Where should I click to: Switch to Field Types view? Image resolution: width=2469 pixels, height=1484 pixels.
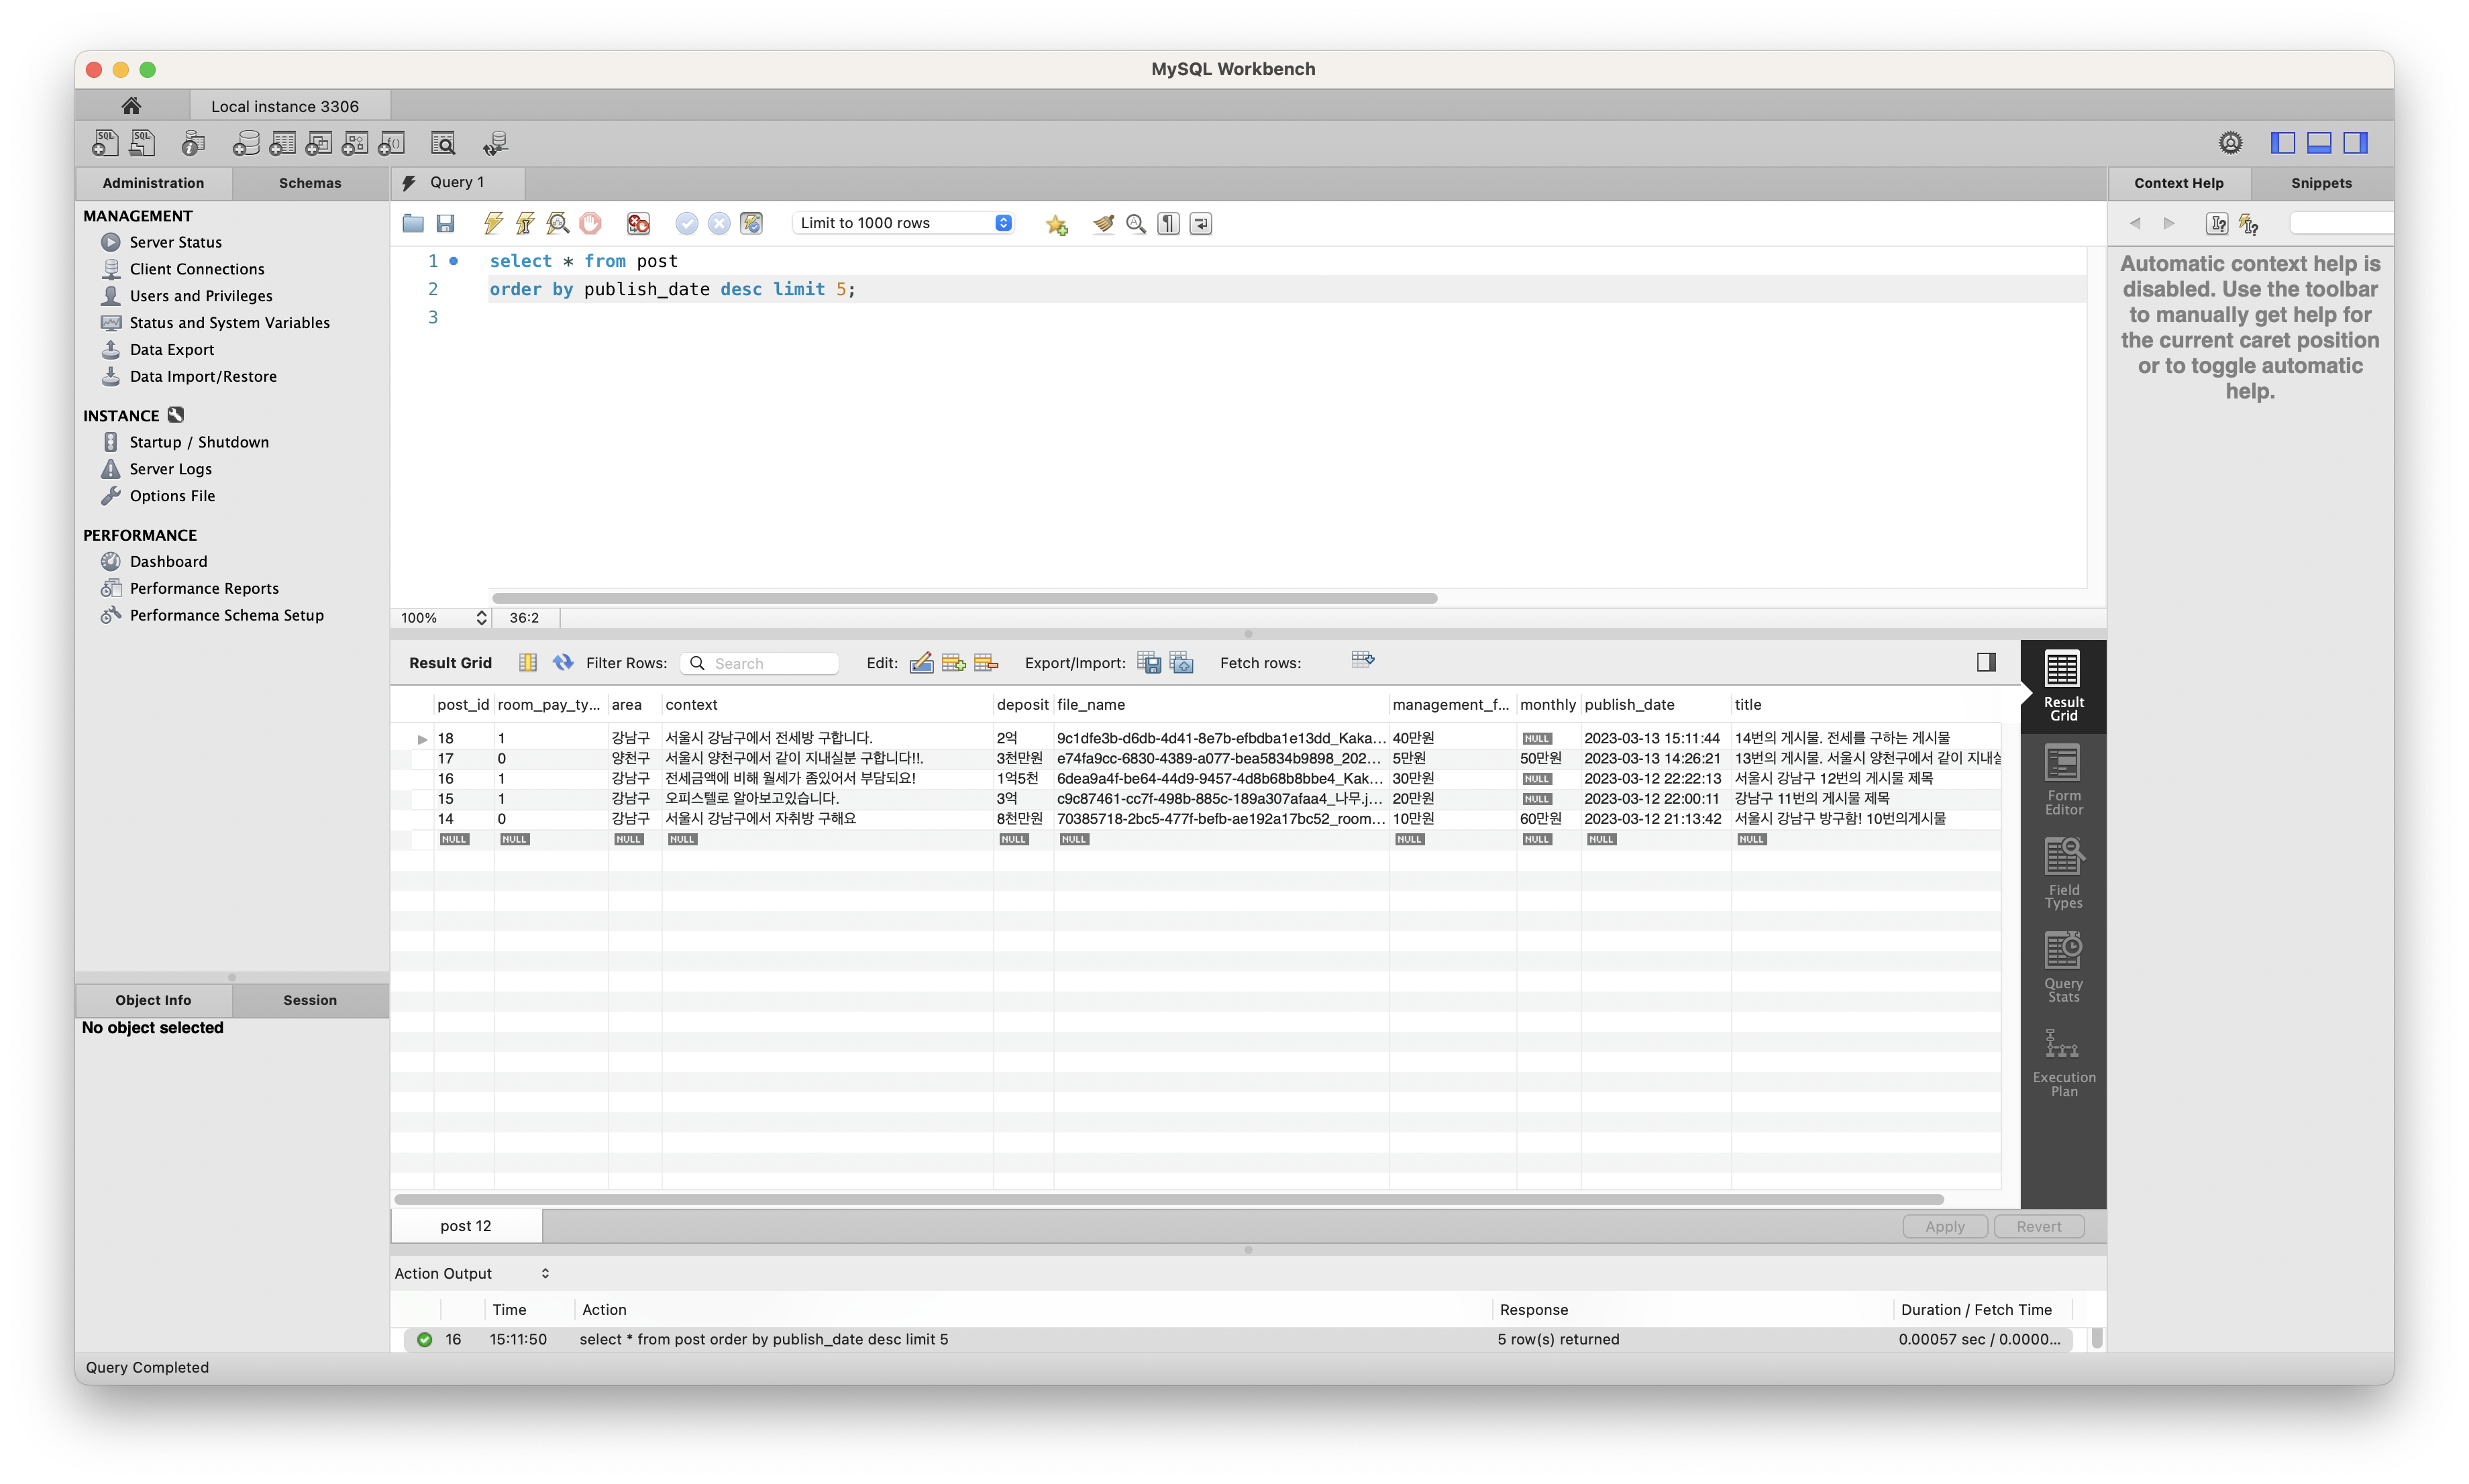pyautogui.click(x=2063, y=873)
